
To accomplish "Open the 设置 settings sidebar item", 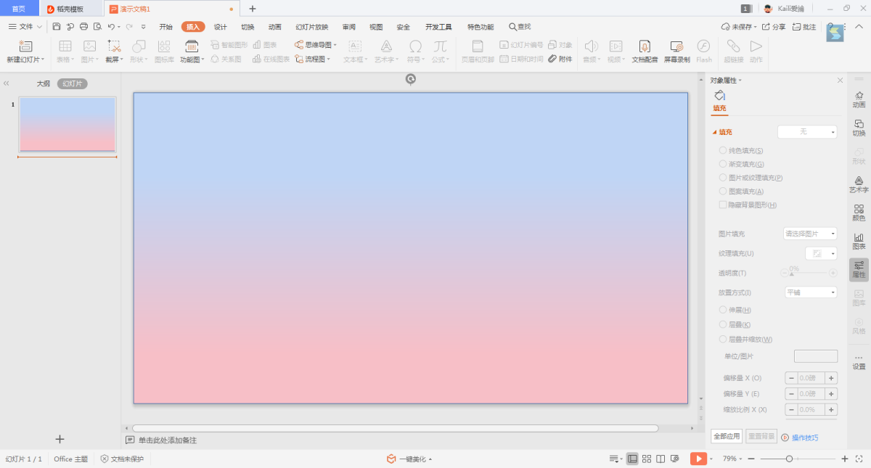I will click(x=859, y=361).
